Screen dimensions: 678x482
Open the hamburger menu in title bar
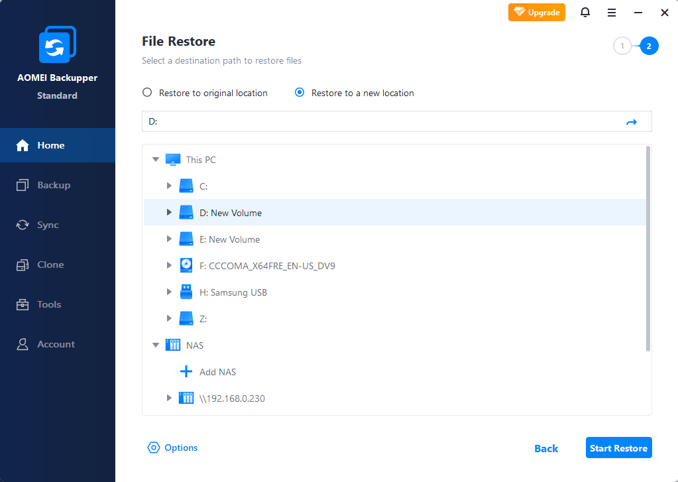(612, 13)
